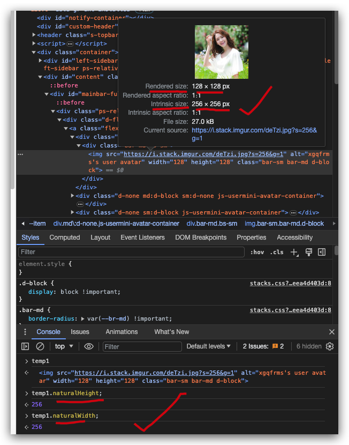Select the temp1.naturalHeight console entry

coord(67,393)
